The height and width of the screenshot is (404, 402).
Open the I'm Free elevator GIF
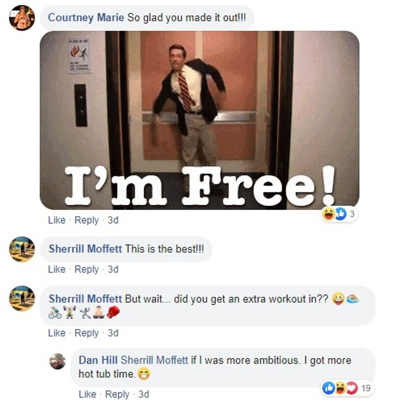tap(199, 120)
